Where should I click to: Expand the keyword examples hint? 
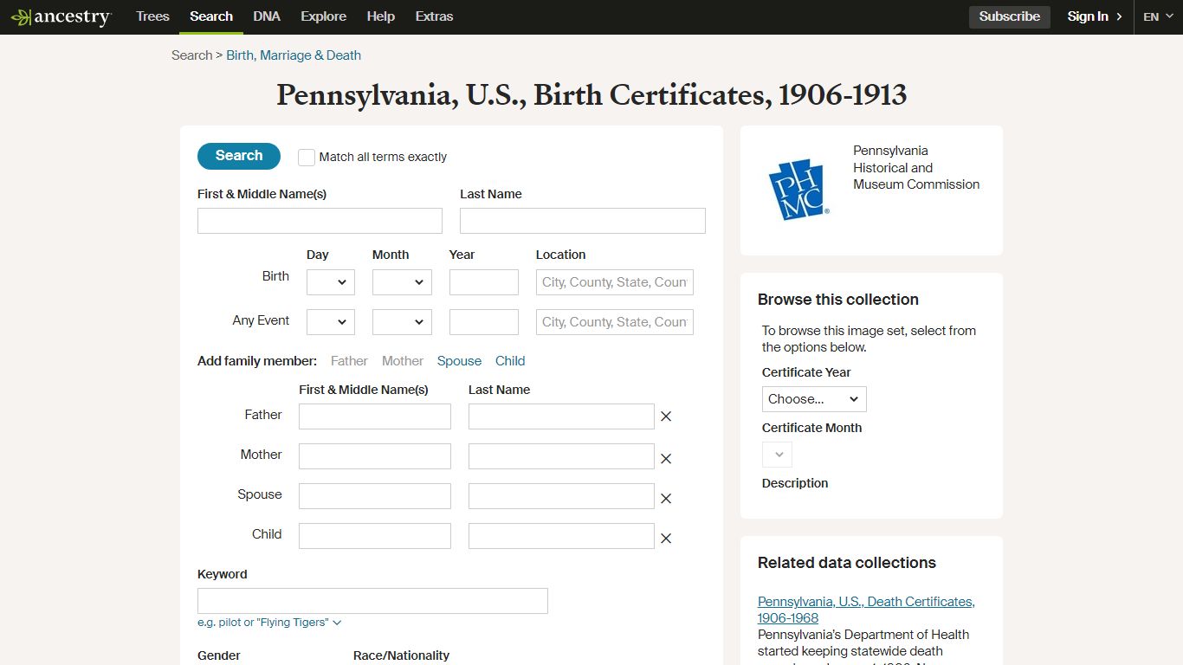click(x=269, y=623)
